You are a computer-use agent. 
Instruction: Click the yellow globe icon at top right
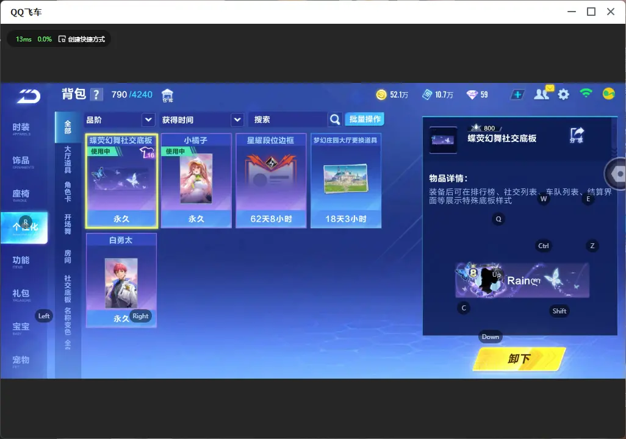pyautogui.click(x=608, y=94)
